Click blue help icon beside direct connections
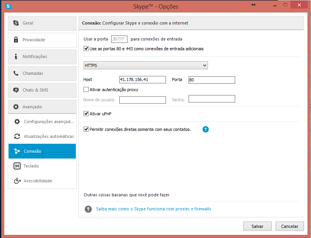Screen dimensions: 311x238 pos(206,129)
